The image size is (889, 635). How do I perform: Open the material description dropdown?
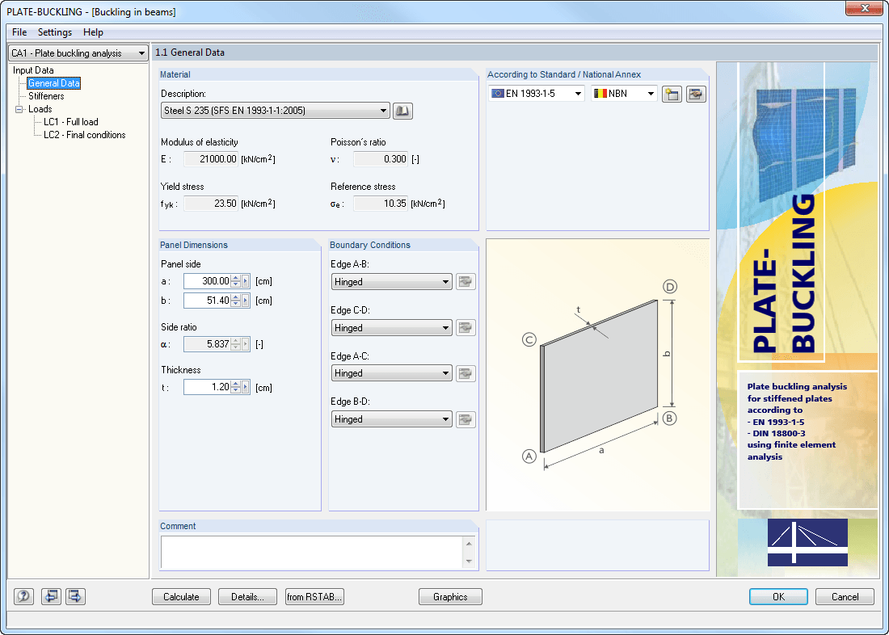click(276, 111)
